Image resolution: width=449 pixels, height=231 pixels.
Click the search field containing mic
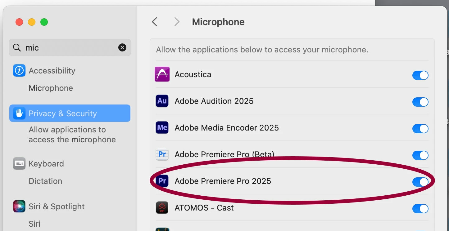click(x=70, y=47)
